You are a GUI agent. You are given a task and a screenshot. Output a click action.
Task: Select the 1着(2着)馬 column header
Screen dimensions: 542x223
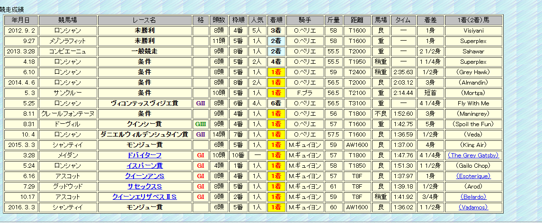pos(473,20)
